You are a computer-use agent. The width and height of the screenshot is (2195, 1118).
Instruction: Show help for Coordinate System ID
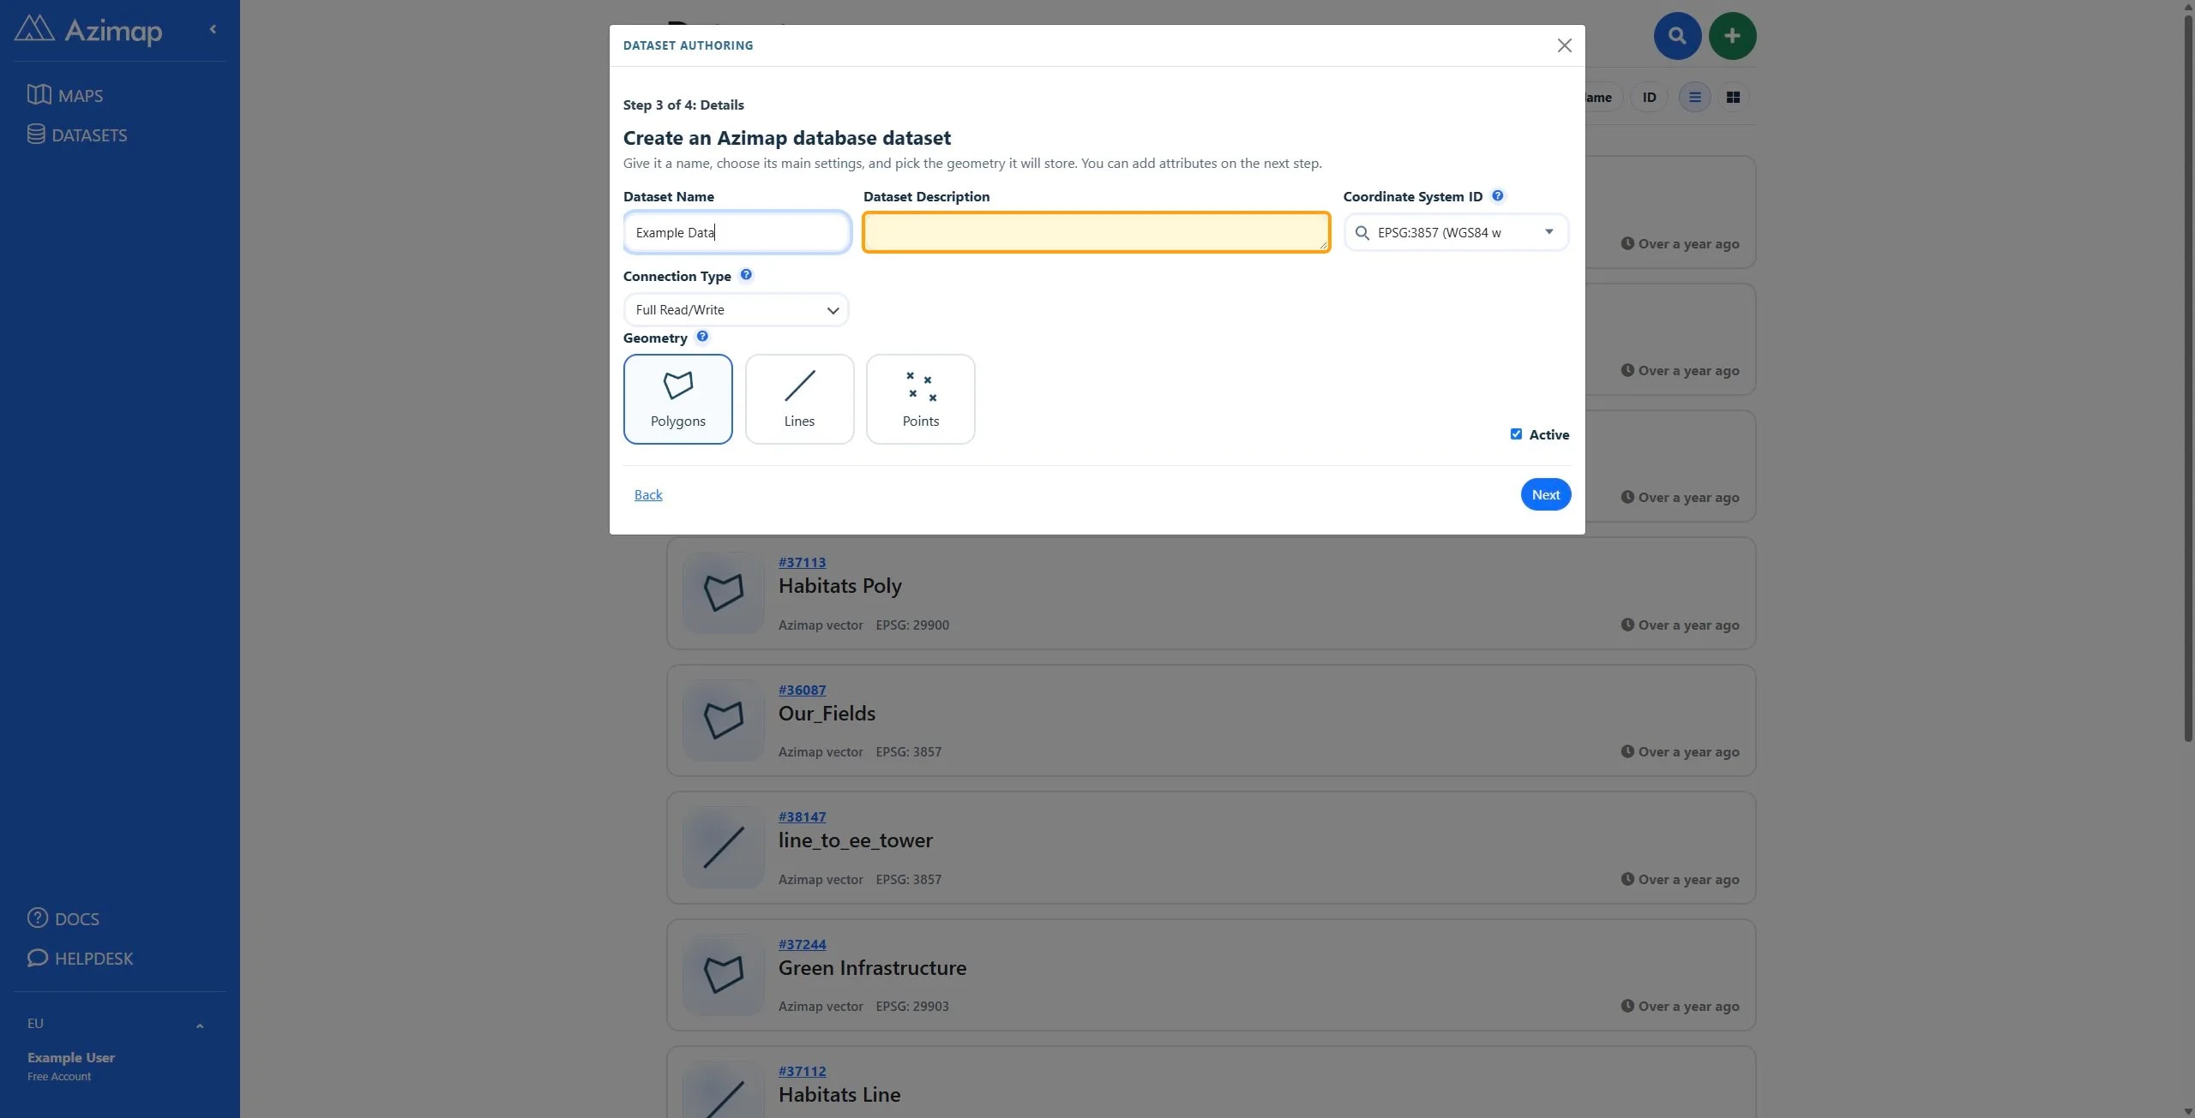pyautogui.click(x=1497, y=195)
